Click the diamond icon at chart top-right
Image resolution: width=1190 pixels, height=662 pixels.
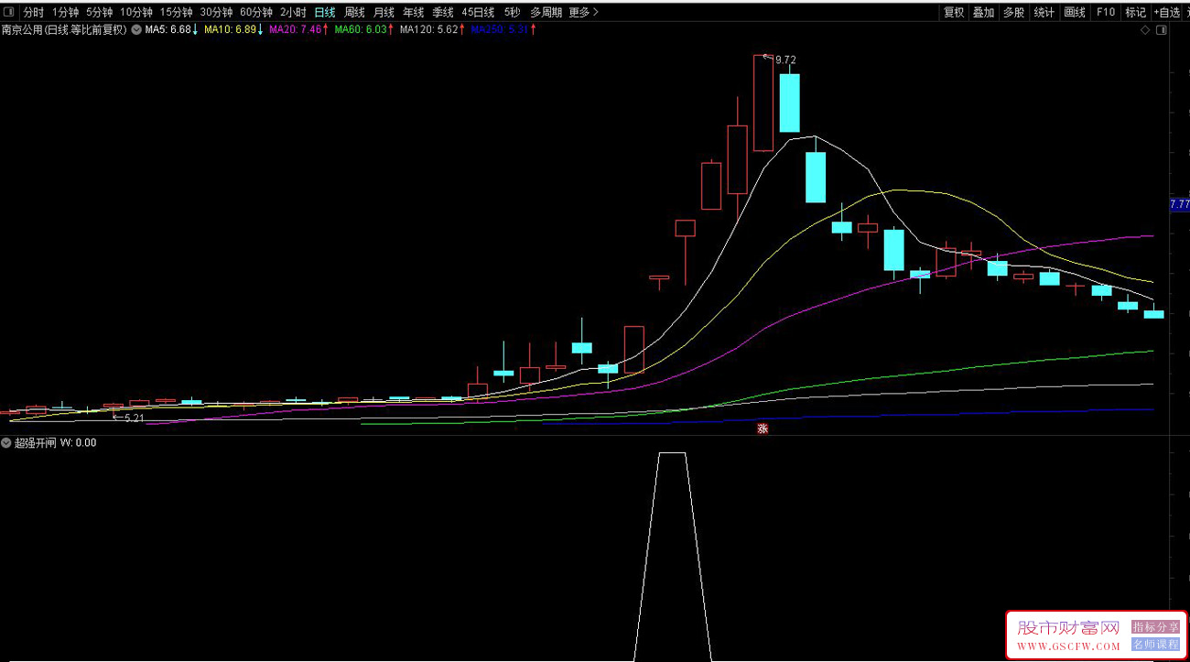coord(1144,30)
